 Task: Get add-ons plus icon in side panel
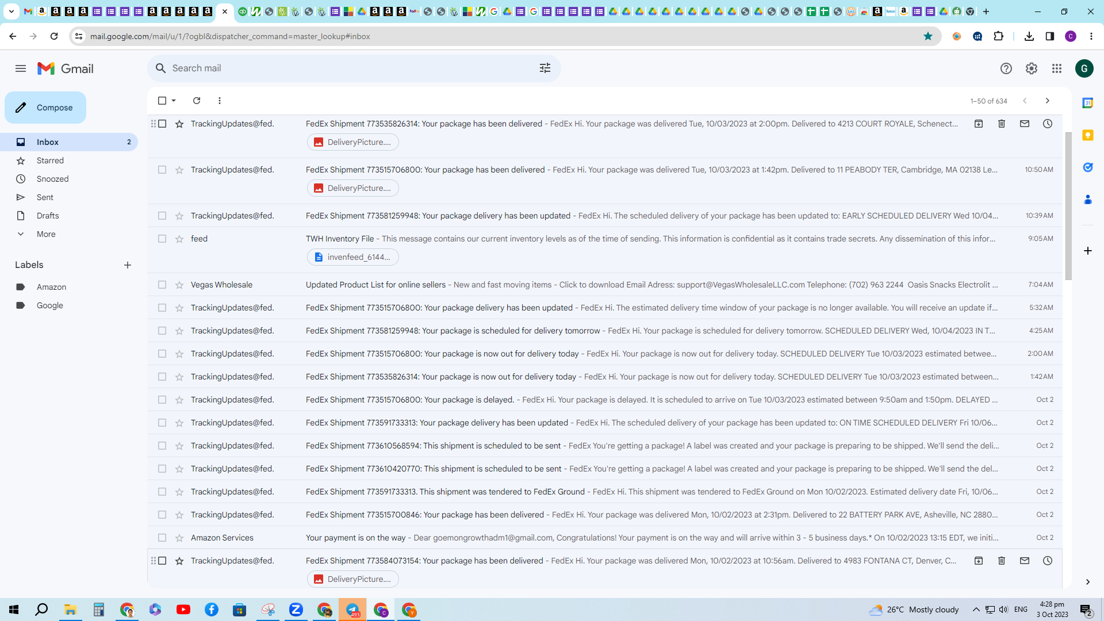tap(1087, 251)
